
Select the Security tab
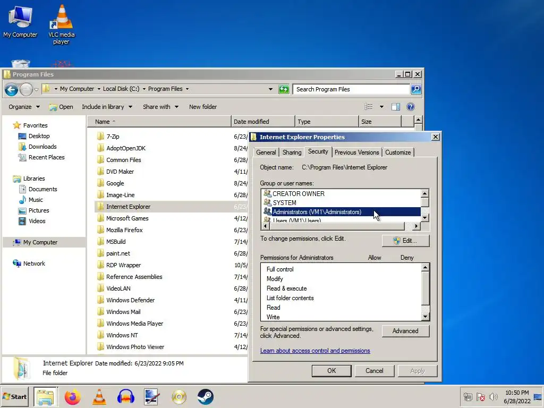tap(318, 151)
